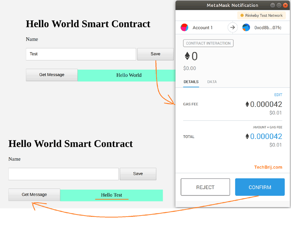The width and height of the screenshot is (291, 233).
Task: Click the highlighted Hello World result bar
Action: 129,75
